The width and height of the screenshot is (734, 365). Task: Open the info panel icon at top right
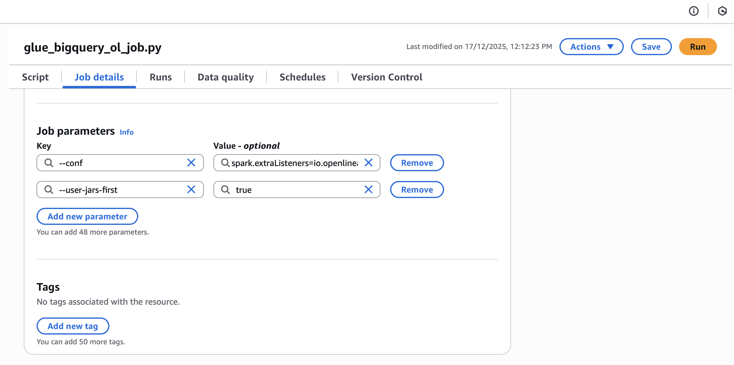click(693, 11)
